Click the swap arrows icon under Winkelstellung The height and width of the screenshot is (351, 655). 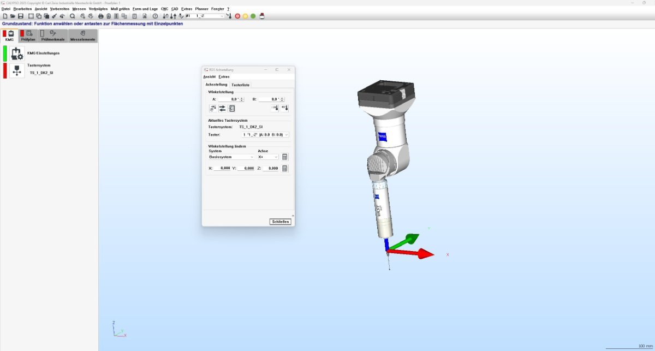pyautogui.click(x=222, y=108)
